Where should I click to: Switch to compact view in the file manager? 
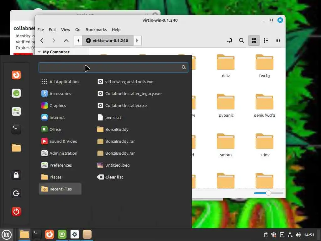coord(278,40)
